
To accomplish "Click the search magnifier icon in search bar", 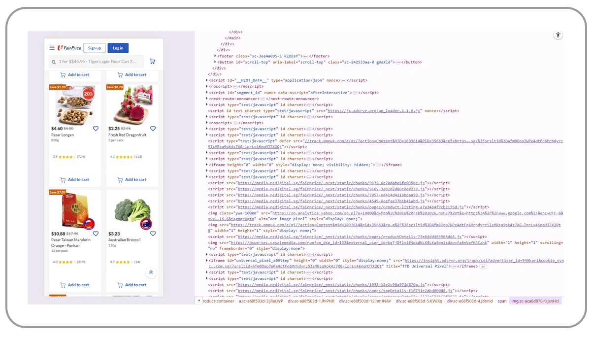I will (54, 62).
